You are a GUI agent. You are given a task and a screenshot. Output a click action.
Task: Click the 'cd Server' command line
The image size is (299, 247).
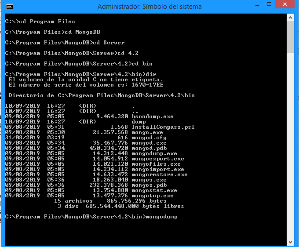coord(65,43)
